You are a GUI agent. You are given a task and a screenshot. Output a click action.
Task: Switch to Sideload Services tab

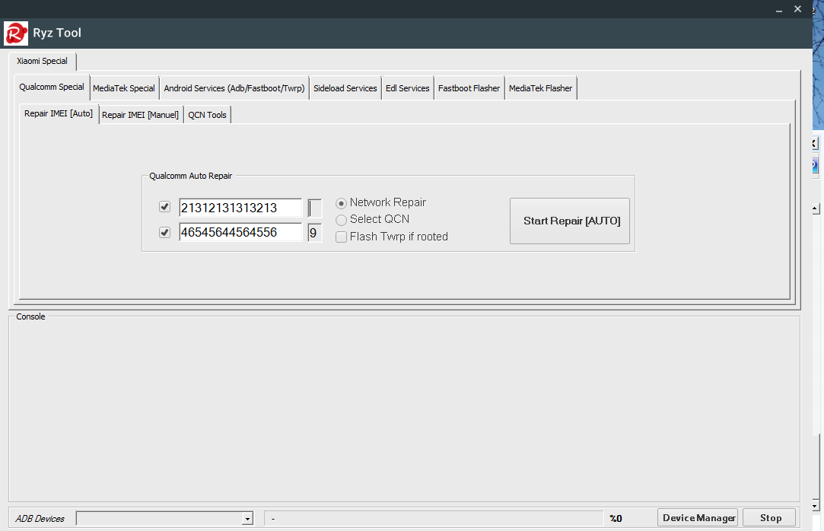coord(345,88)
